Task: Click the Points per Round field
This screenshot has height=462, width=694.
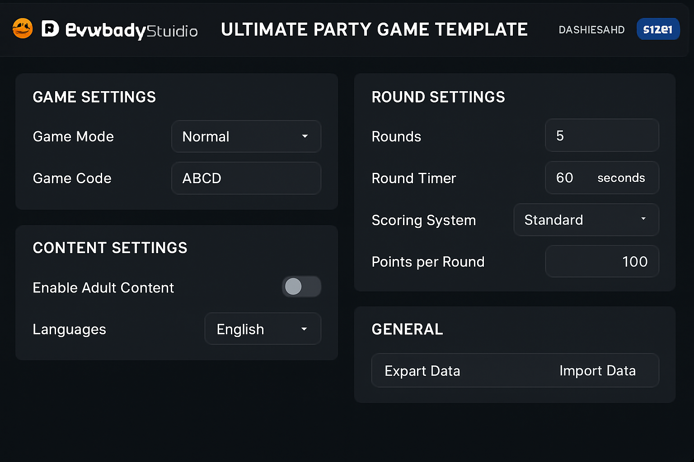Action: coord(601,262)
